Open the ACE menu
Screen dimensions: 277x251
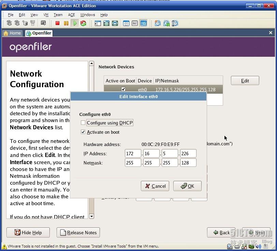tap(71, 15)
